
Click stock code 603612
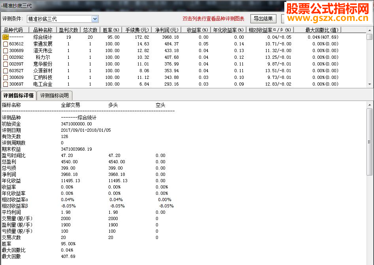tap(17, 44)
